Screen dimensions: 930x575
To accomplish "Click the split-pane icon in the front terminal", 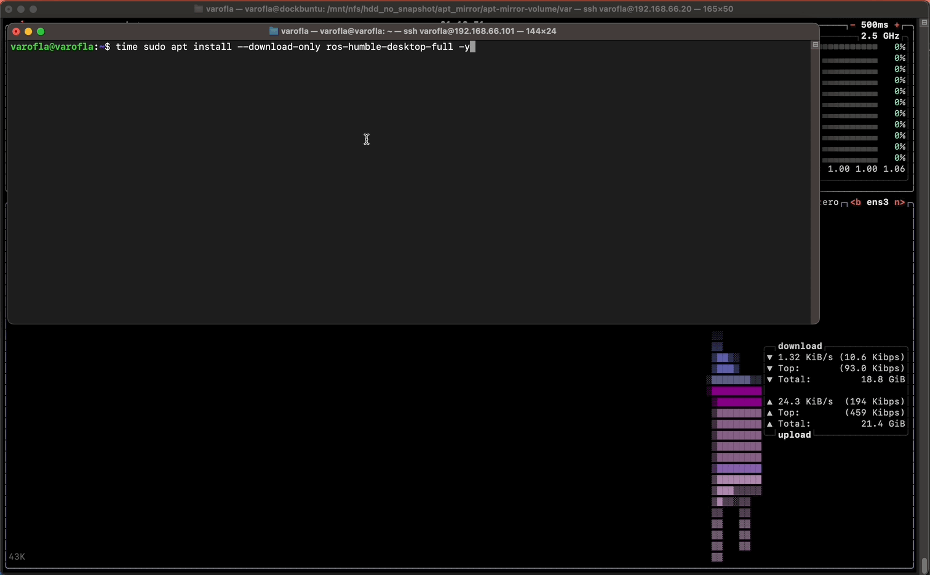I will tap(815, 45).
